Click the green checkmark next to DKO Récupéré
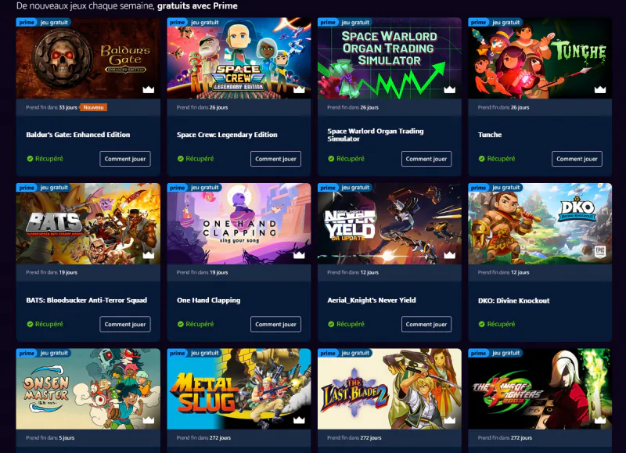Screen dimensions: 626x453 tap(481, 324)
